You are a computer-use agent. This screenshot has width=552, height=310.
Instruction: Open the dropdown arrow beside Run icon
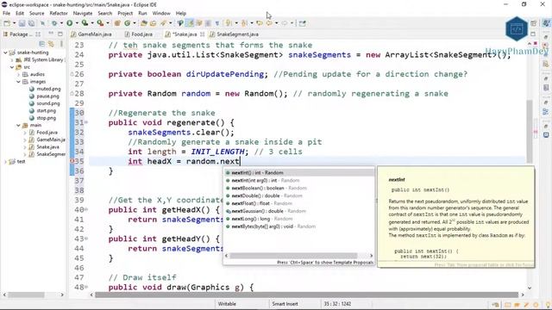[x=77, y=23]
